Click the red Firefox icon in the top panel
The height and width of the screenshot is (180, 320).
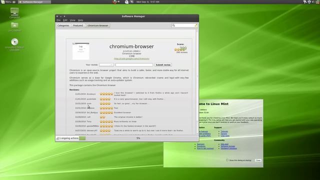click(114, 2)
